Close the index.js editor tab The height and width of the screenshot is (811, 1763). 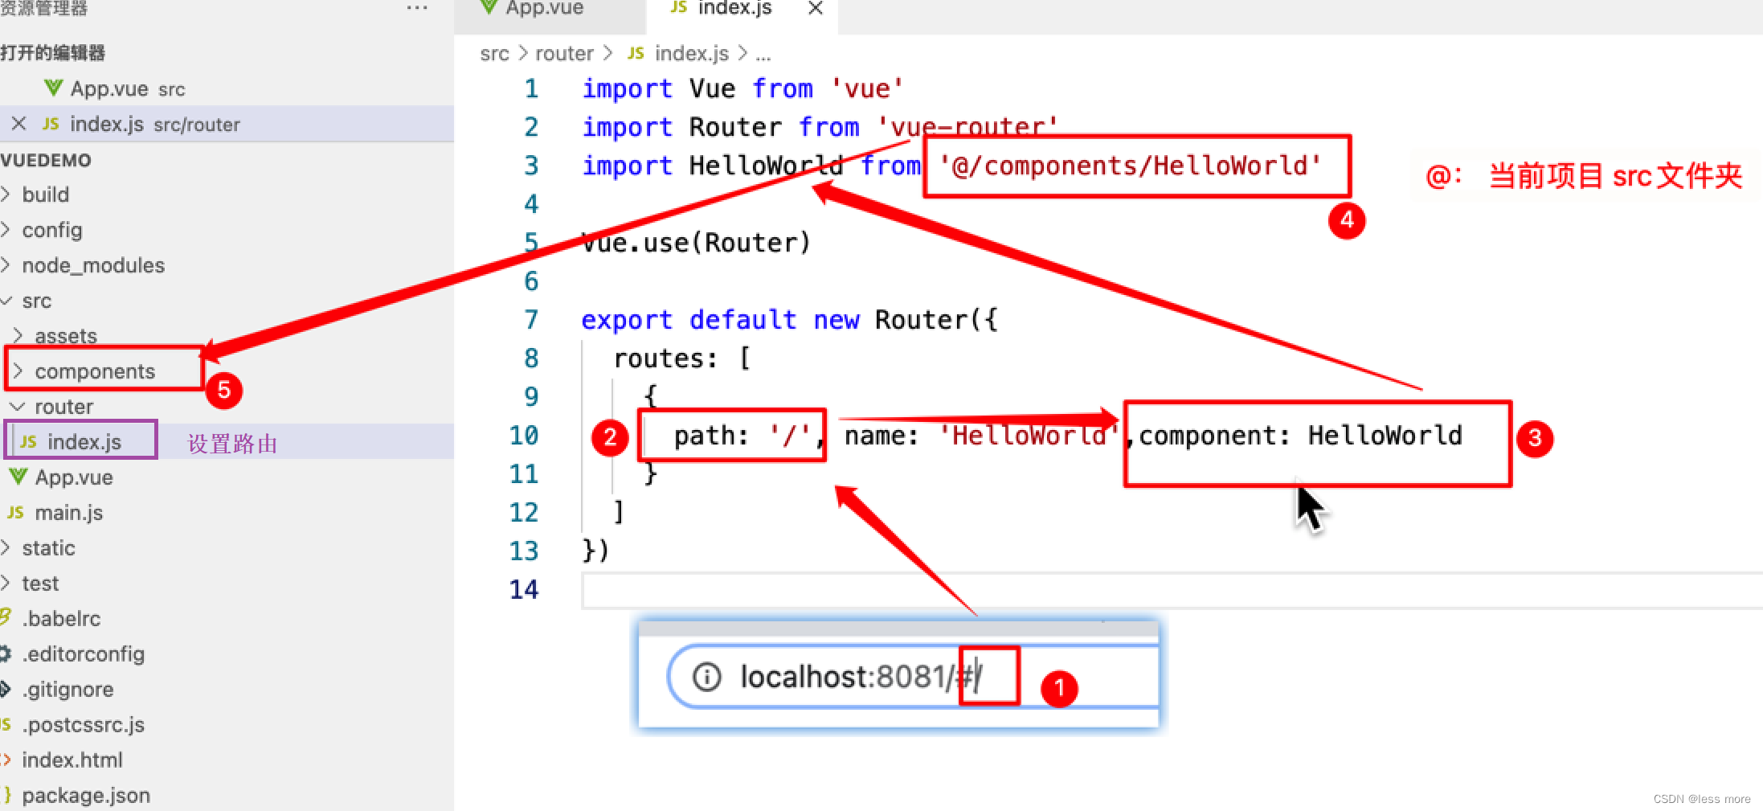pos(815,8)
